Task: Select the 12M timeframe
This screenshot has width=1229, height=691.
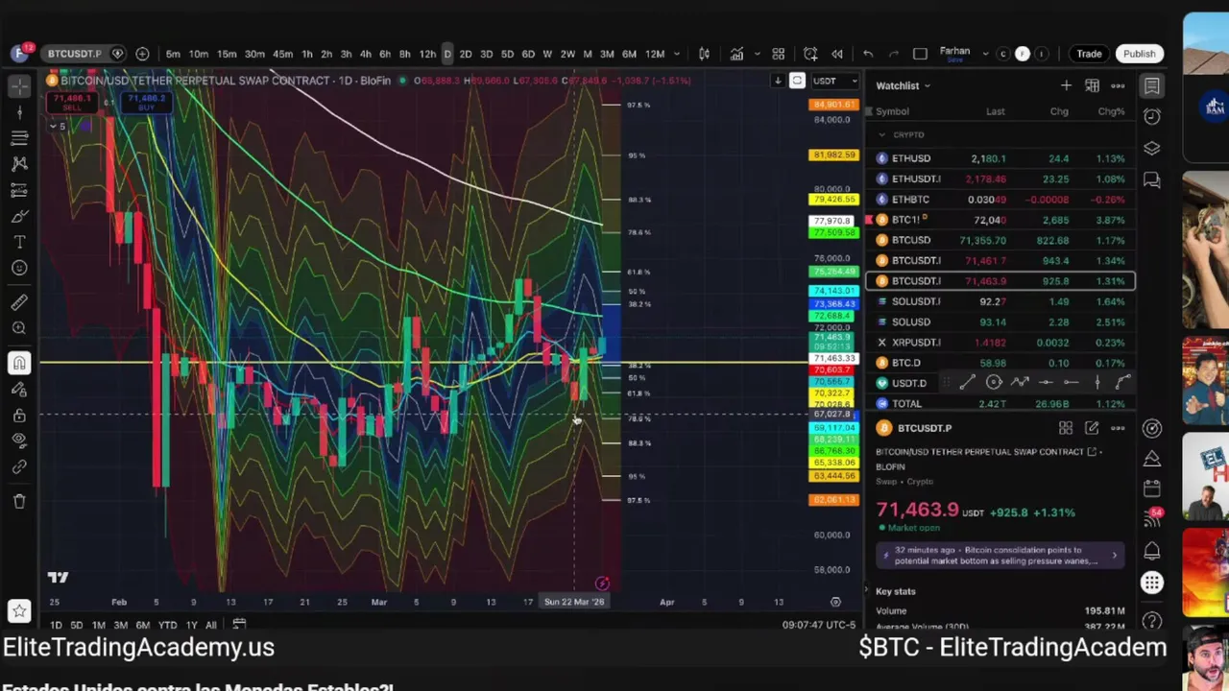Action: click(x=655, y=54)
